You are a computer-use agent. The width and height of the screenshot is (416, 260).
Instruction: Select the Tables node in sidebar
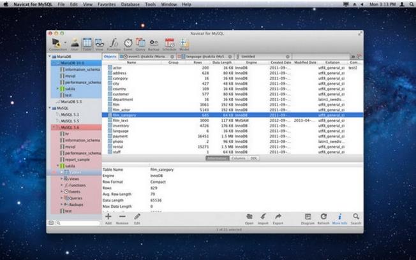coord(75,173)
